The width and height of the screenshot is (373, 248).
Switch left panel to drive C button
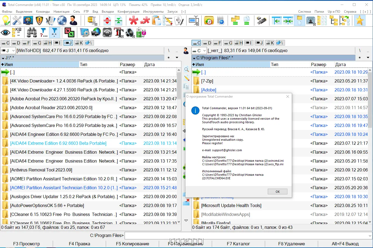(x=5, y=43)
